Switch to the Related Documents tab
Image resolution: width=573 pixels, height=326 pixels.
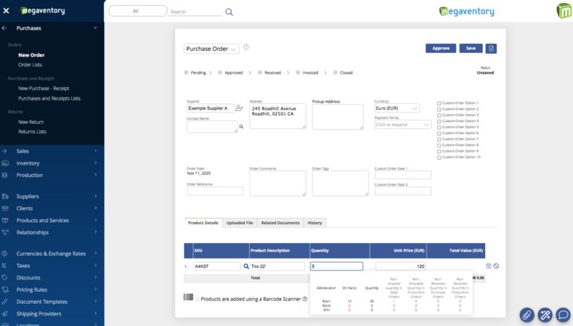click(280, 223)
